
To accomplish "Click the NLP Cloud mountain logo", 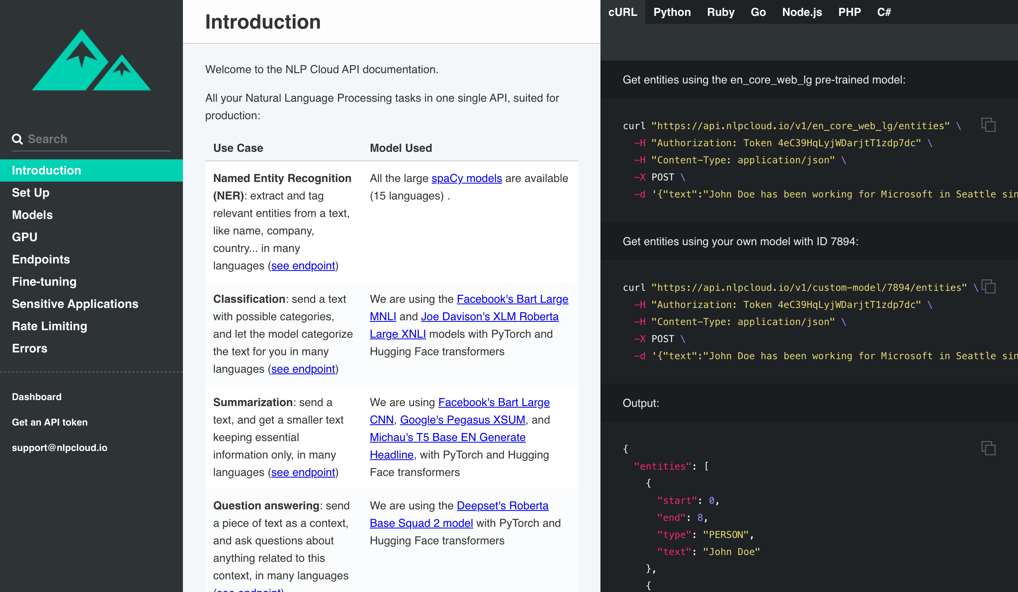I will (x=91, y=60).
